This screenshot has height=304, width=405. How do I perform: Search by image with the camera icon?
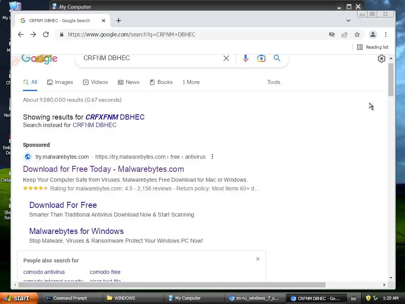click(261, 58)
